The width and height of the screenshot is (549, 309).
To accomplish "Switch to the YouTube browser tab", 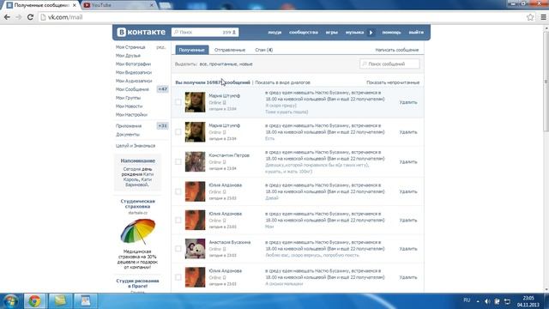I will 118,5.
